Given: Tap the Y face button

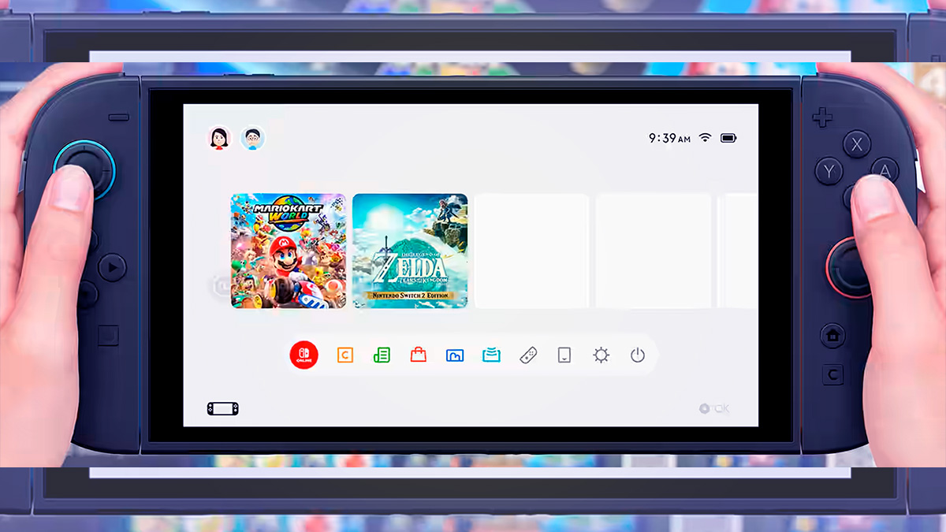Looking at the screenshot, I should (x=829, y=171).
